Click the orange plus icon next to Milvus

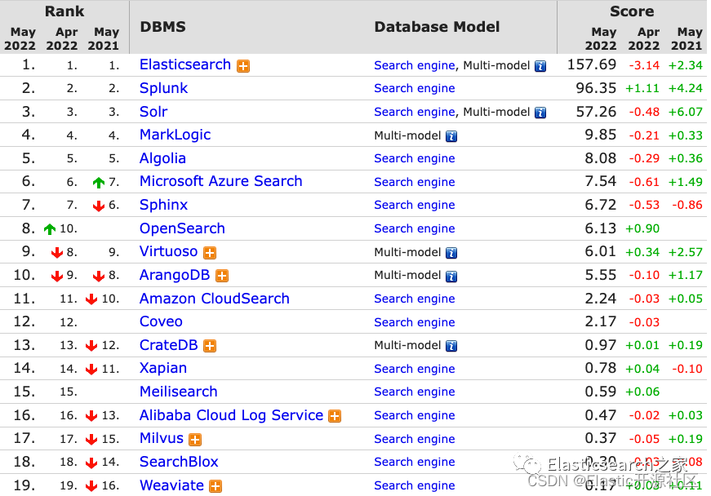point(195,440)
